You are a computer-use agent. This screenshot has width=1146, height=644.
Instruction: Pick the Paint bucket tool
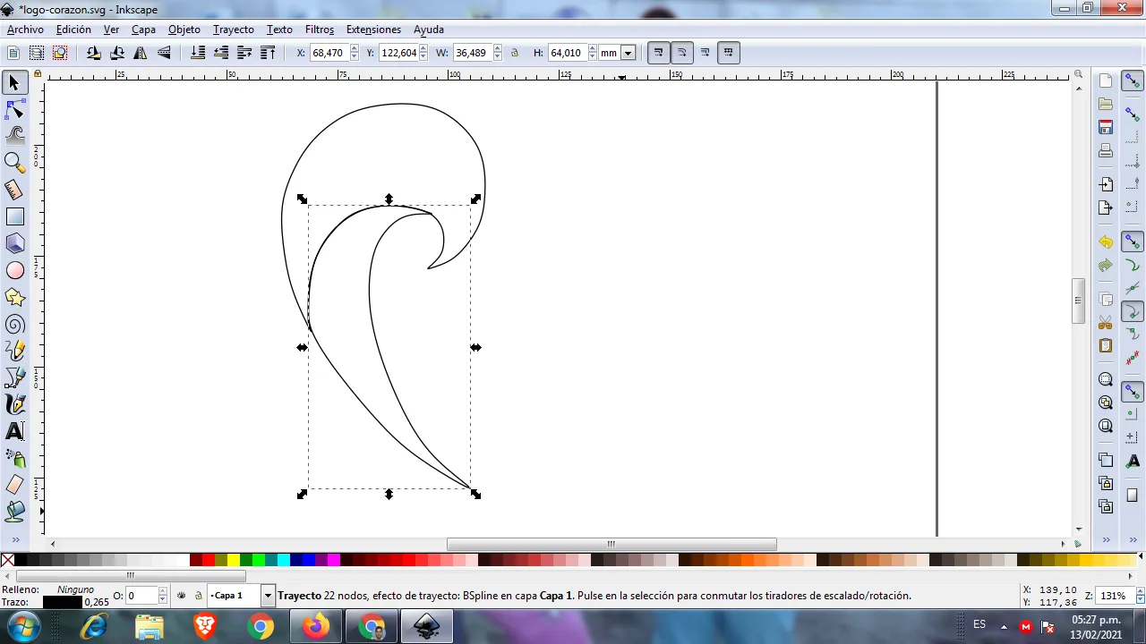[x=14, y=512]
